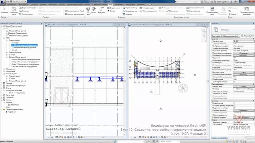
Task: Open the Управление ribbon tab
Action: [119, 5]
